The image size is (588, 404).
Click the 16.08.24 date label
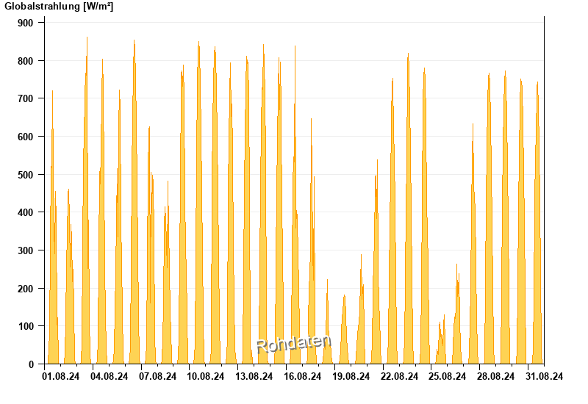(303, 377)
